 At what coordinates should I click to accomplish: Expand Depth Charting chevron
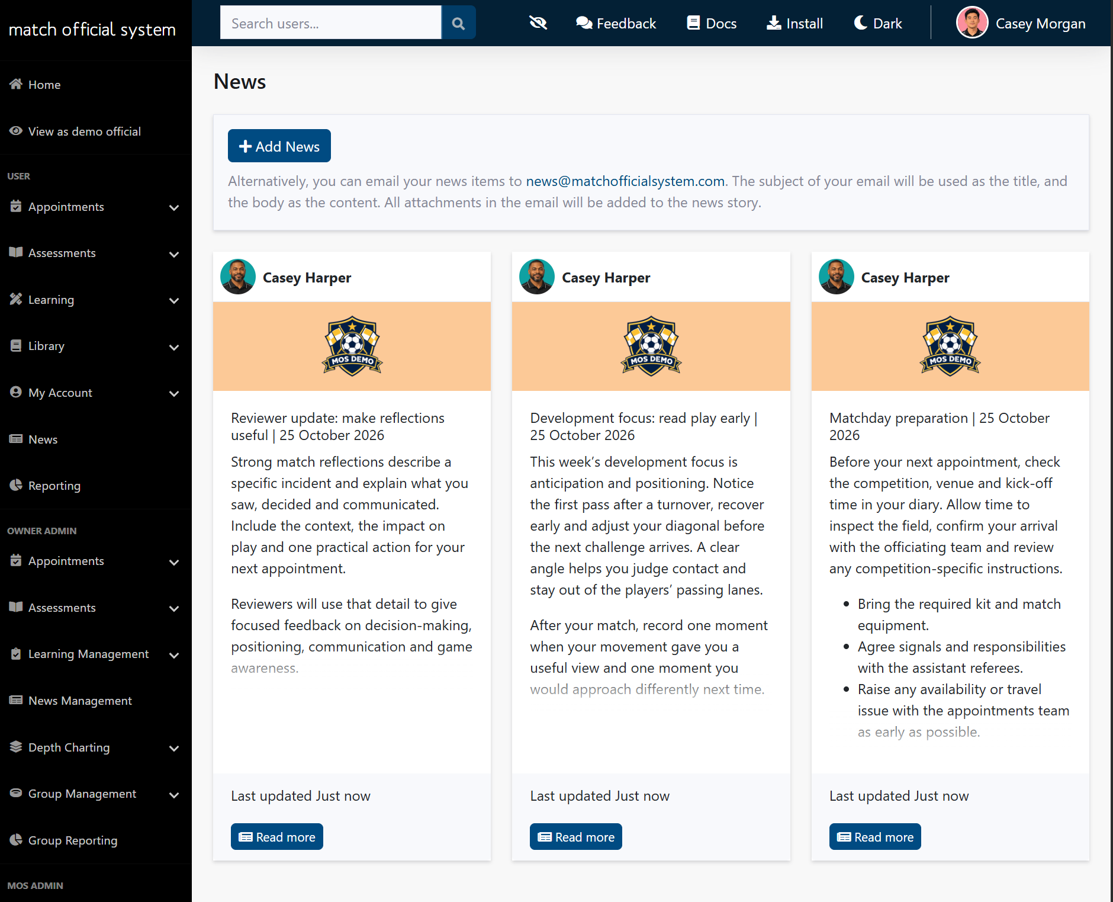(174, 748)
